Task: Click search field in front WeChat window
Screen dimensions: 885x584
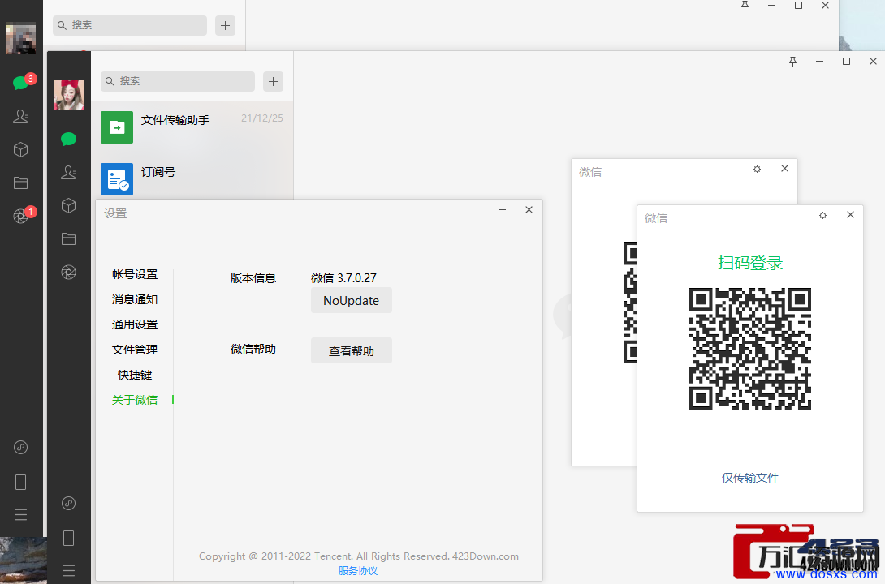Action: tap(178, 81)
